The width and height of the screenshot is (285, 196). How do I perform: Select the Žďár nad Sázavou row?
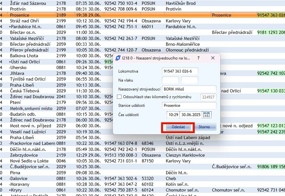28,3
